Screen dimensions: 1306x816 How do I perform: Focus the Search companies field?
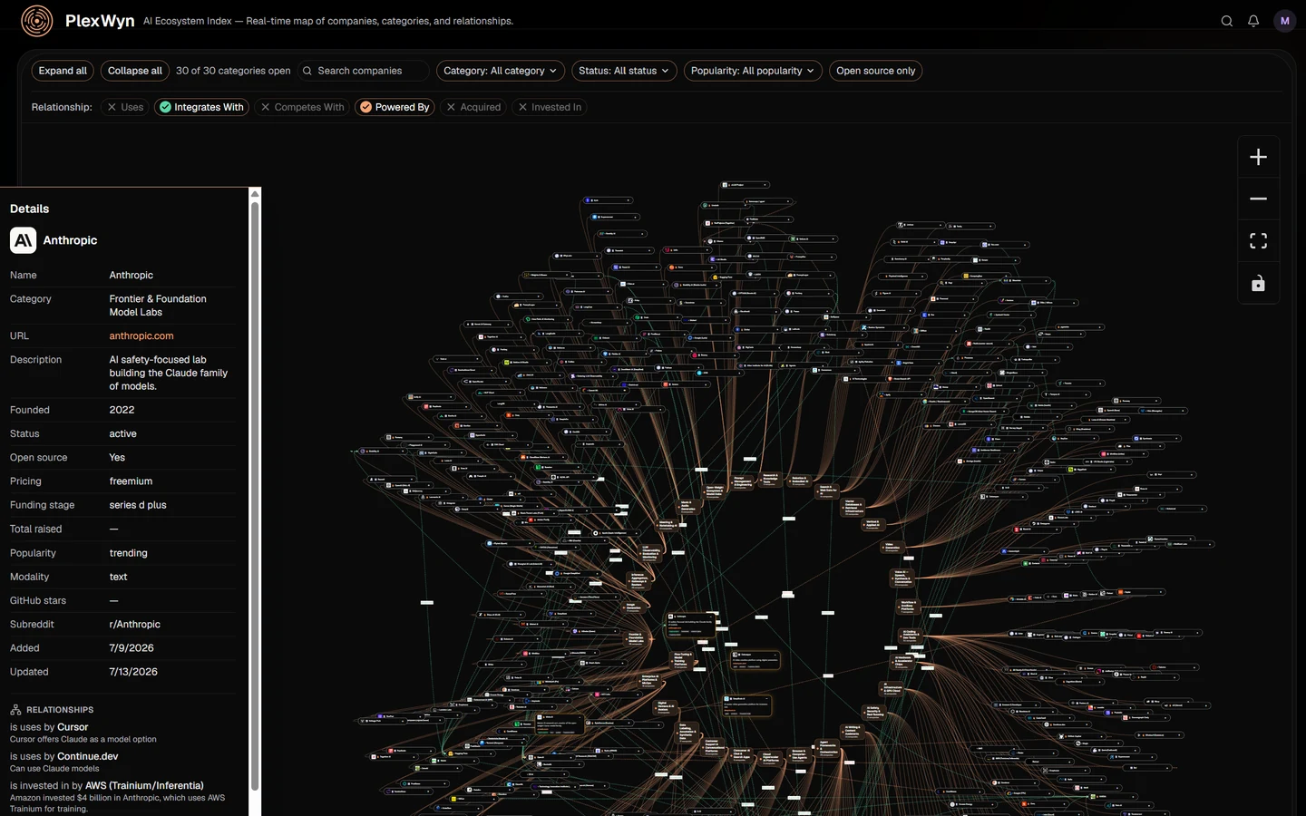(363, 71)
